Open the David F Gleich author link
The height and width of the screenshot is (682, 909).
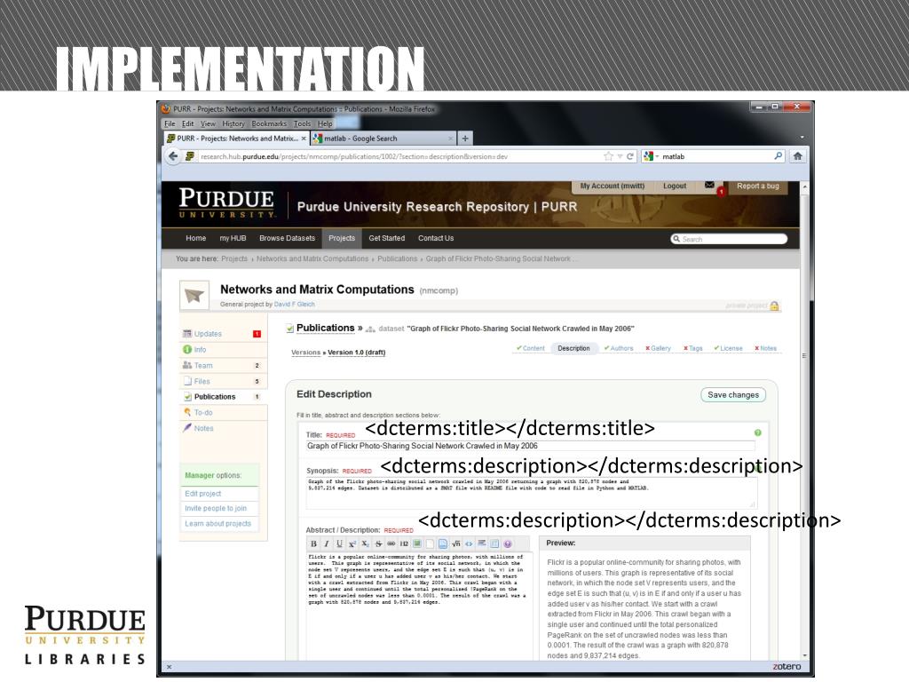pyautogui.click(x=295, y=305)
